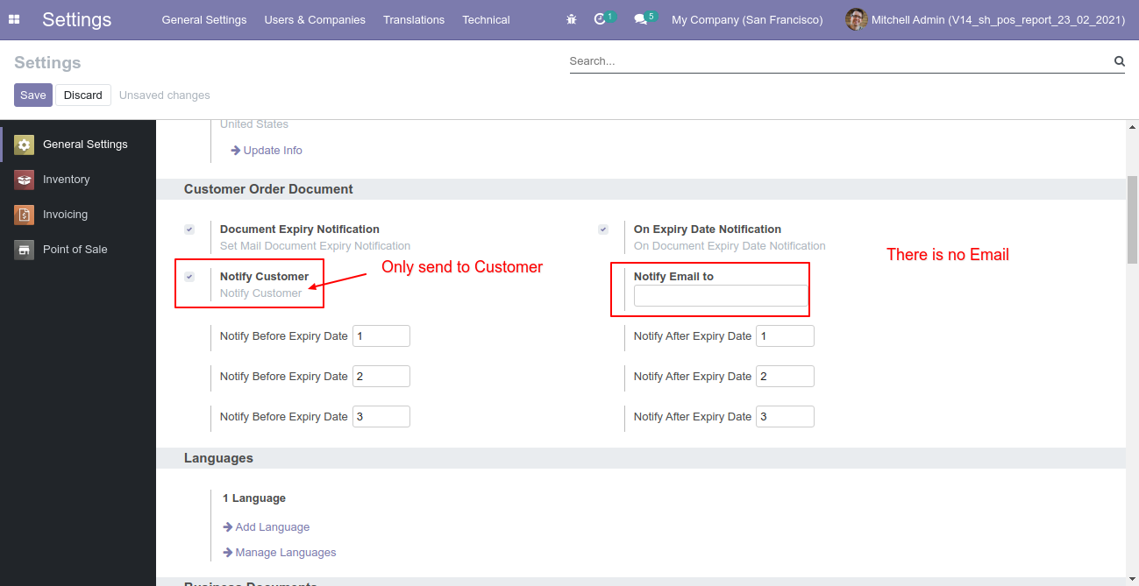This screenshot has width=1139, height=586.
Task: Select General Settings in the sidebar
Action: [x=78, y=145]
